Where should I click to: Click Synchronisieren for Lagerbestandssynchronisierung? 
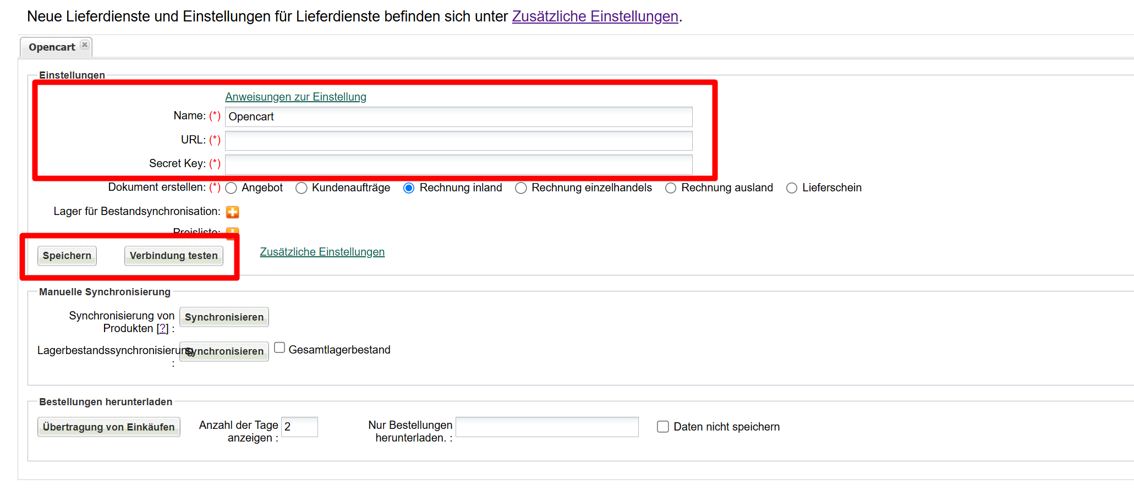[x=224, y=351]
